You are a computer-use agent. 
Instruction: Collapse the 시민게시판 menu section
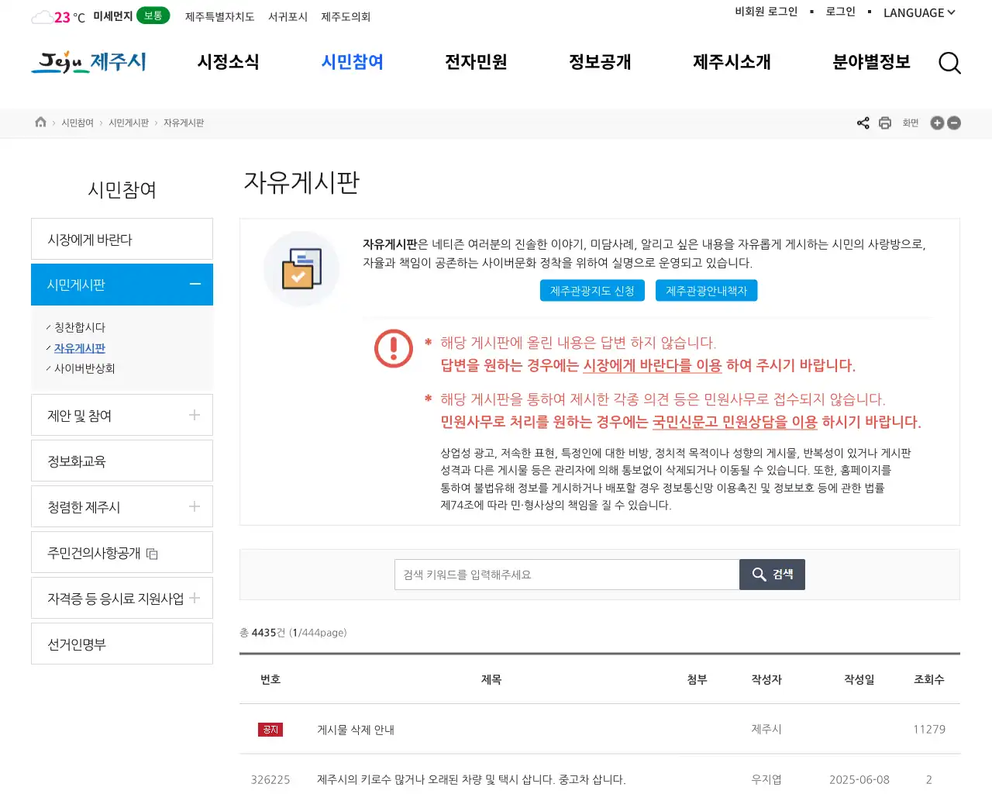click(195, 285)
